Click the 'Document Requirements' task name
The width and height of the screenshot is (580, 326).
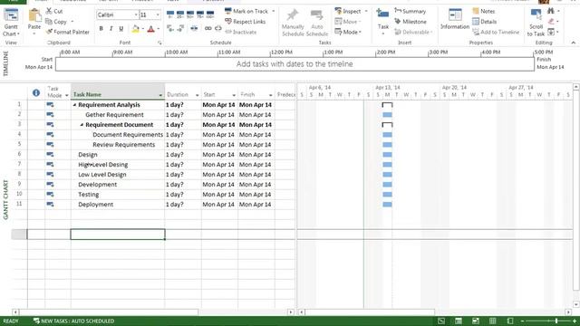tap(128, 135)
